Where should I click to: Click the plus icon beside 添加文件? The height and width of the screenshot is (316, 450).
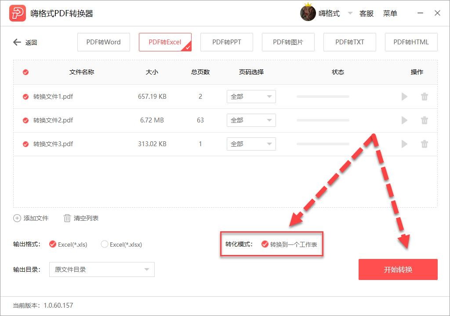[x=17, y=218]
